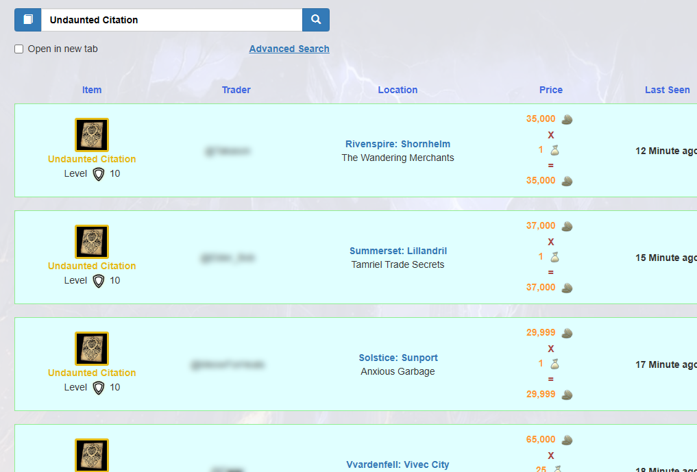Click the 17 Minute ago last seen text
The image size is (697, 472).
tap(666, 364)
